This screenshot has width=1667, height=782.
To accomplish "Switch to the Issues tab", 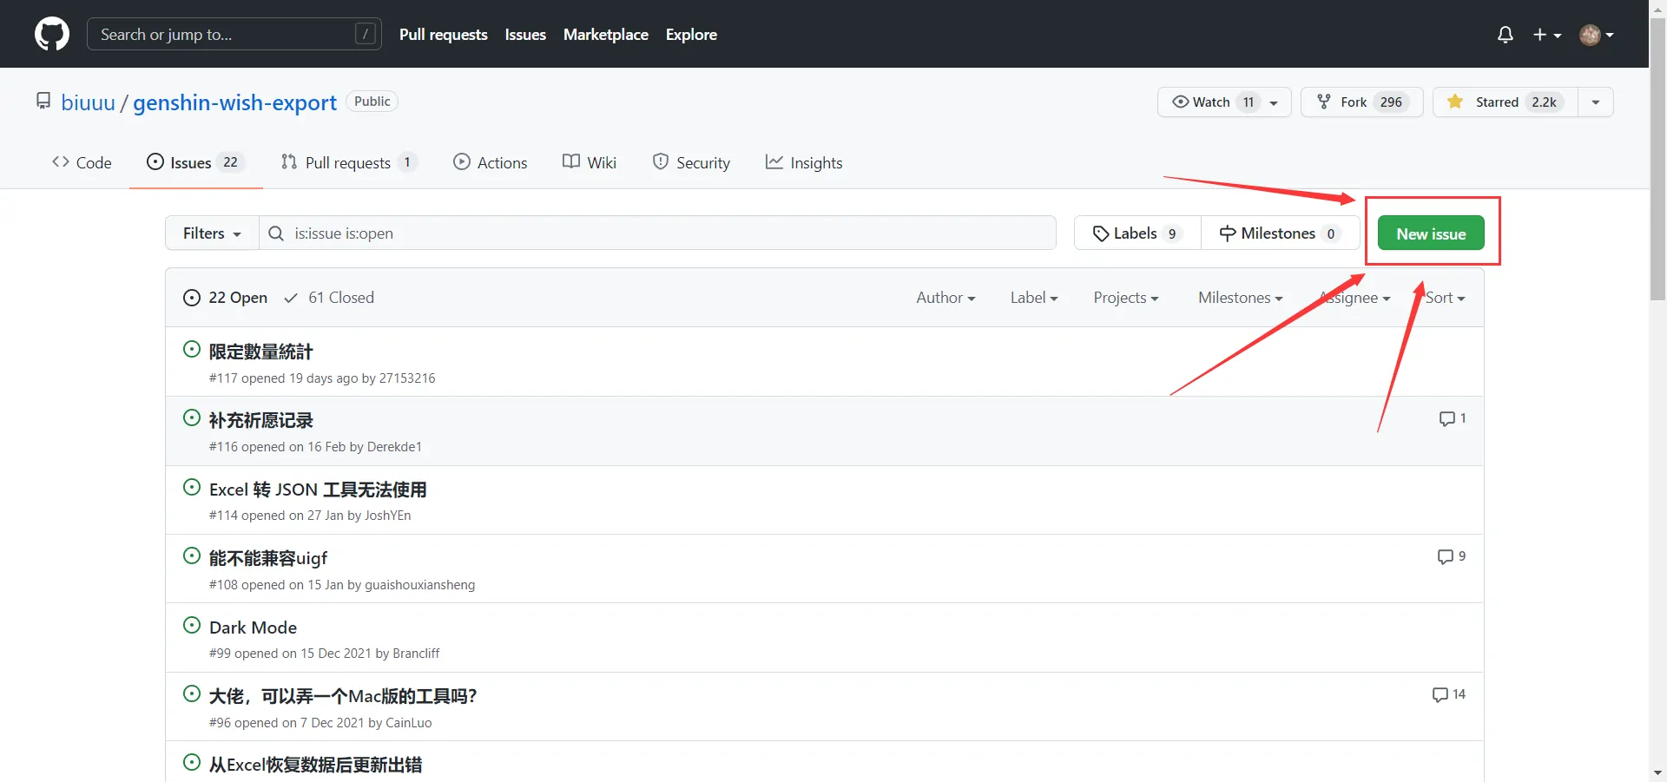I will [x=196, y=162].
